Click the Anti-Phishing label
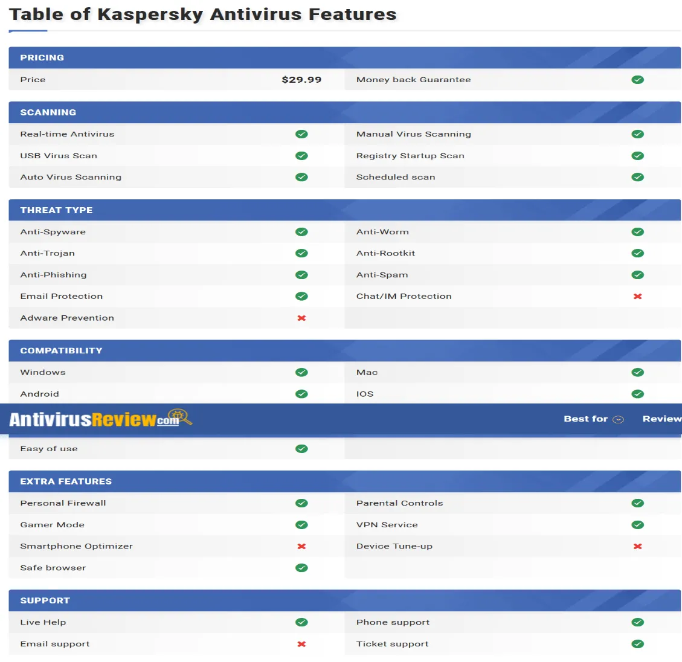The width and height of the screenshot is (682, 662). point(54,275)
